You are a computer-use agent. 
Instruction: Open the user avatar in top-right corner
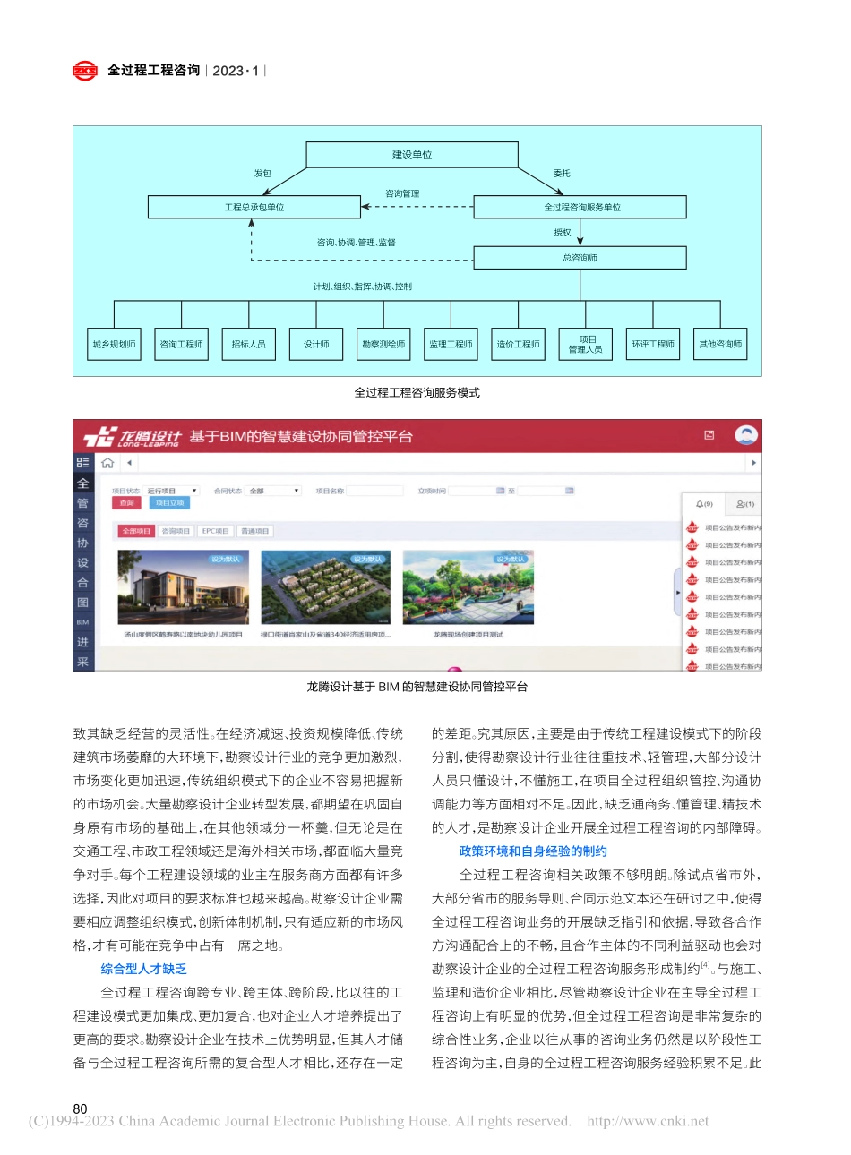[x=747, y=437]
